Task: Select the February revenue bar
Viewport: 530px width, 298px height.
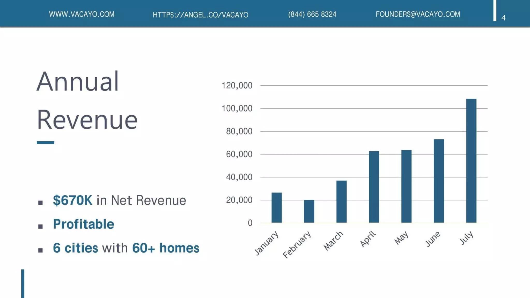Action: click(309, 211)
